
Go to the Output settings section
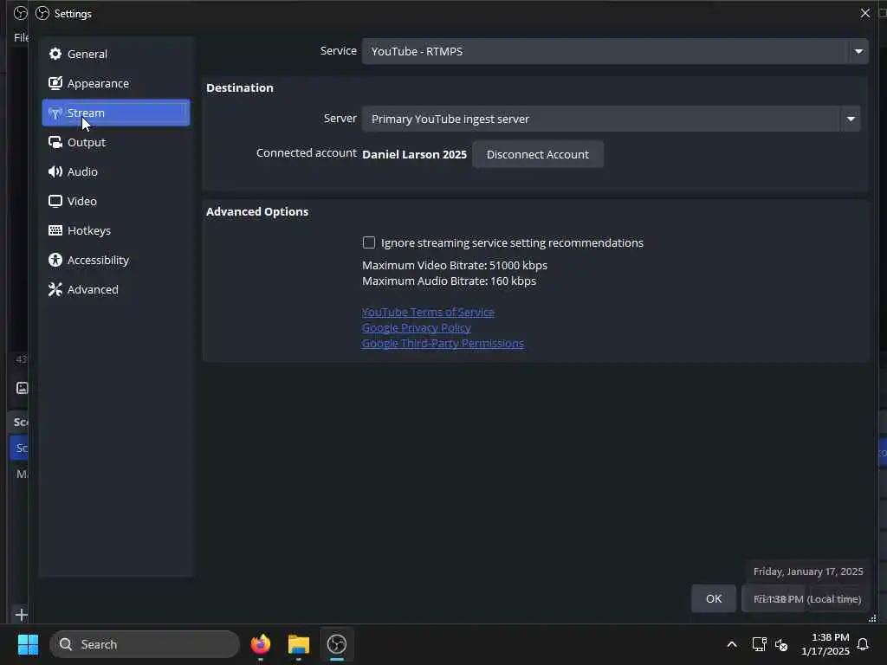tap(116, 142)
